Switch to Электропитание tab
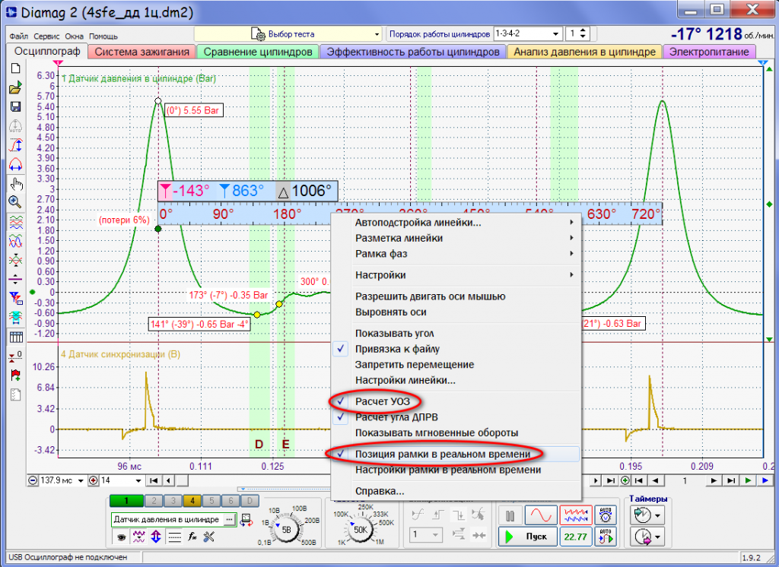Image resolution: width=779 pixels, height=567 pixels. pos(709,52)
